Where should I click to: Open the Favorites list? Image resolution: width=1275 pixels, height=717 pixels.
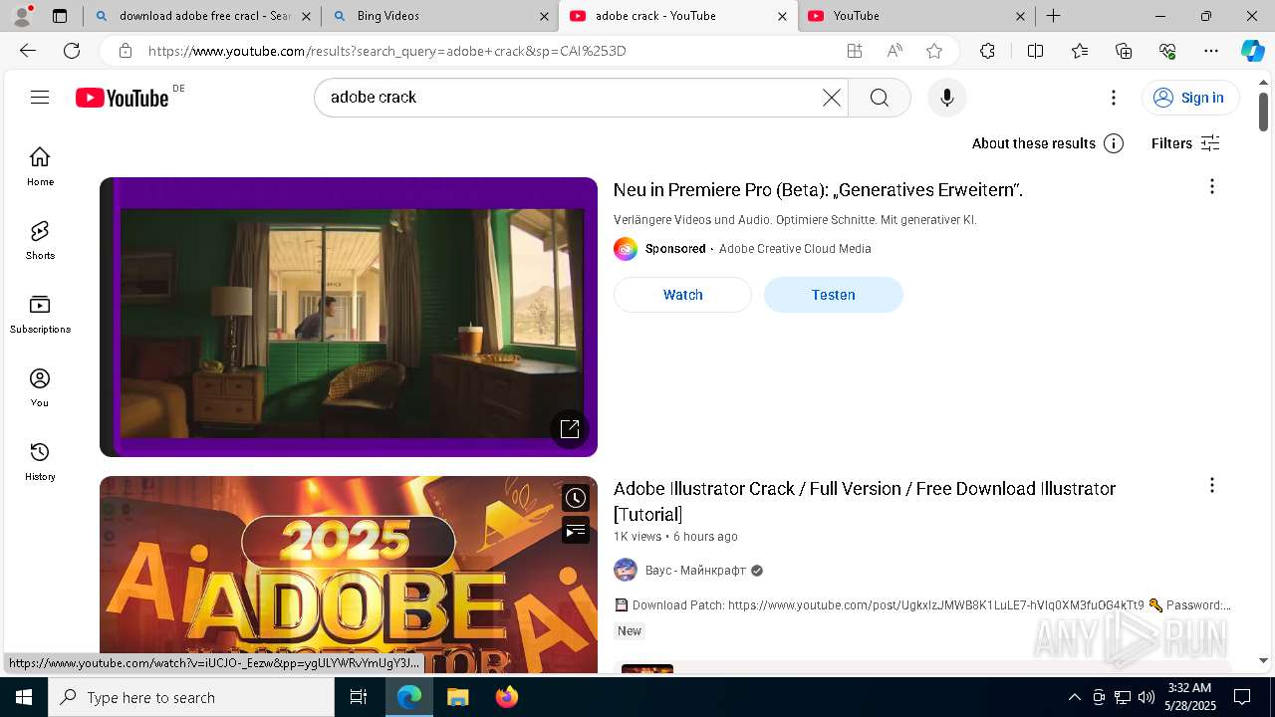1080,51
